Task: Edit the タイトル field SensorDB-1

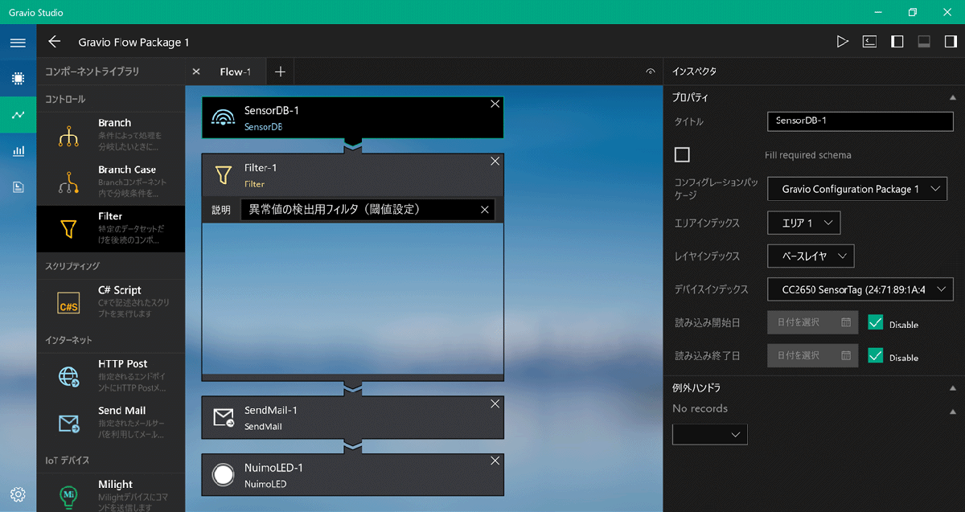Action: [860, 121]
